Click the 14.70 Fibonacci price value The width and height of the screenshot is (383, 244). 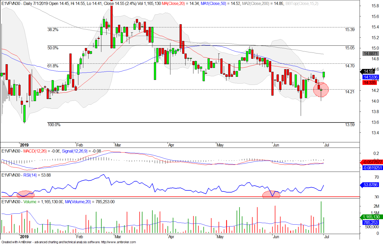(x=350, y=66)
